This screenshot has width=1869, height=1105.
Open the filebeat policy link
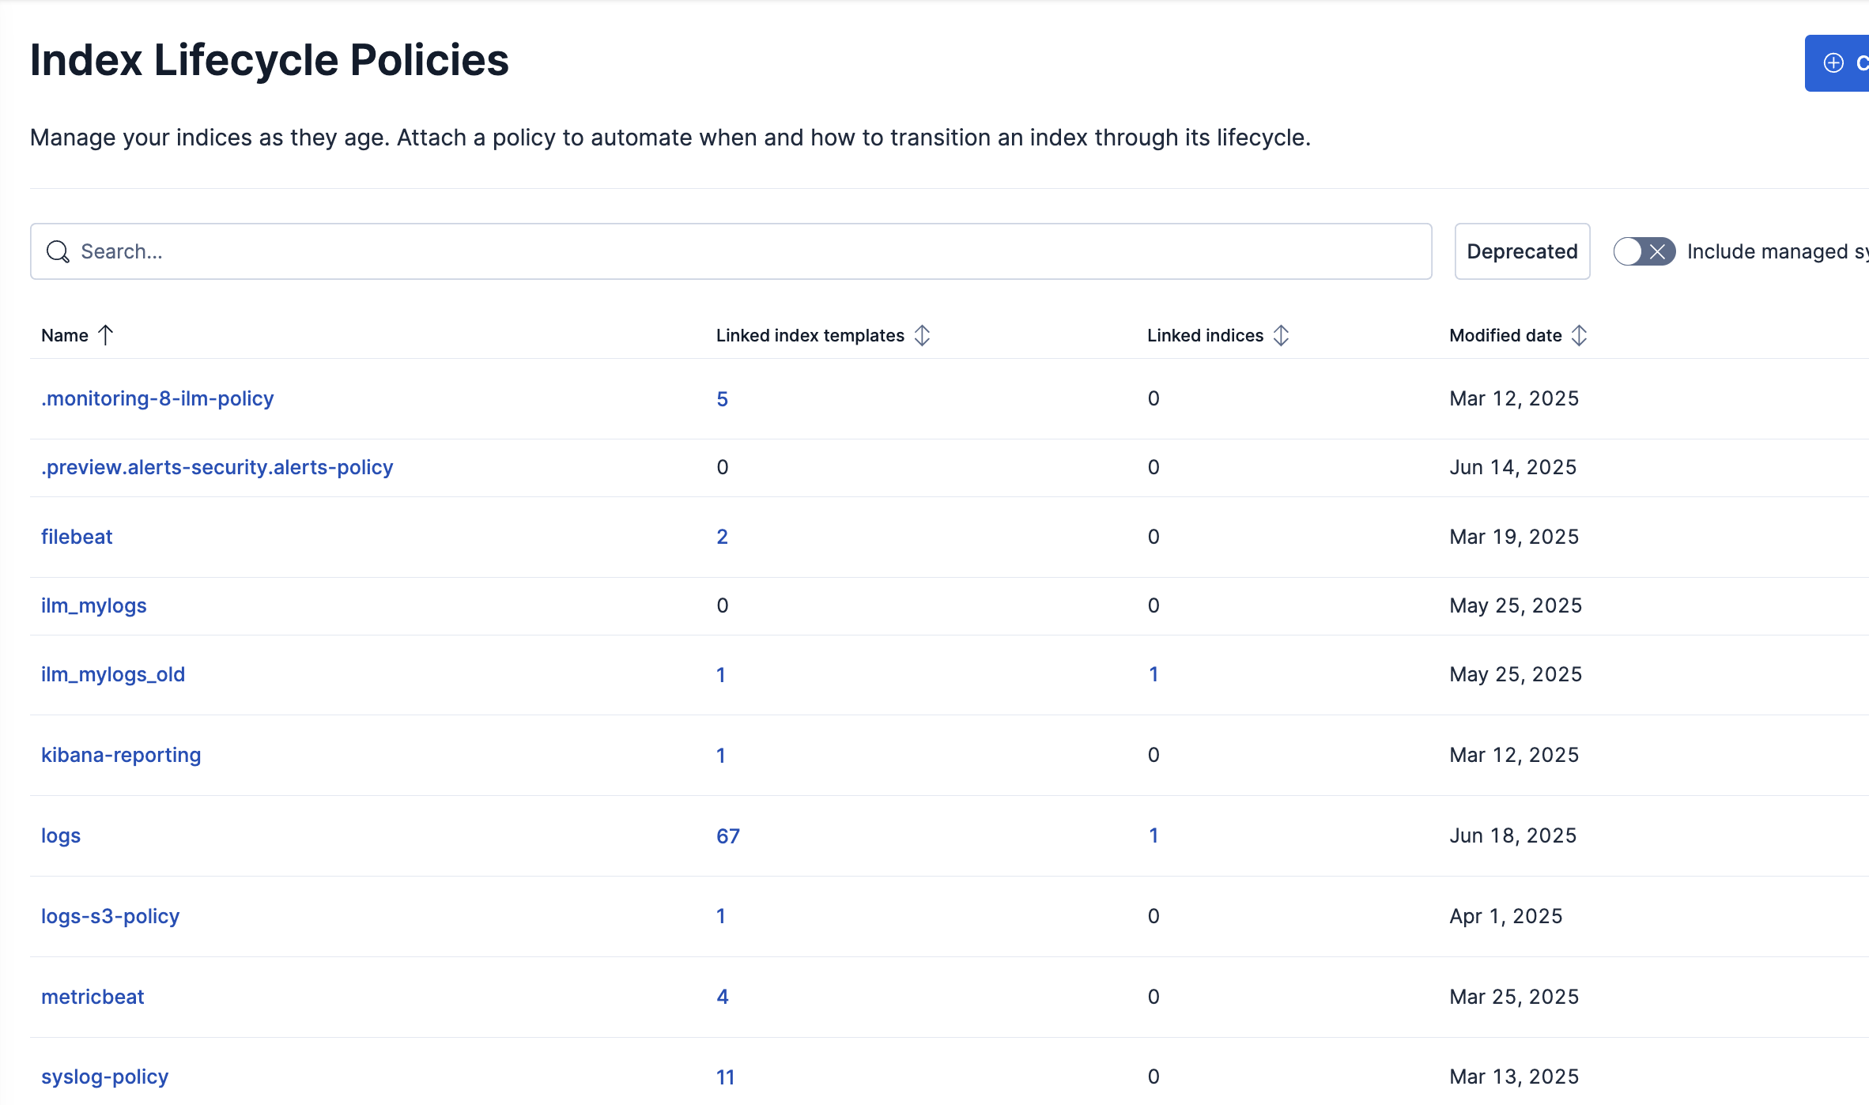(77, 537)
